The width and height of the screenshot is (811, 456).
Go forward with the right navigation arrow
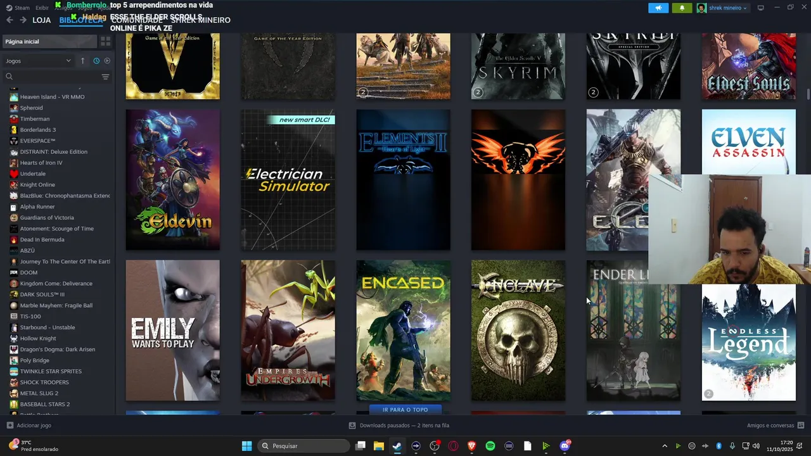23,20
